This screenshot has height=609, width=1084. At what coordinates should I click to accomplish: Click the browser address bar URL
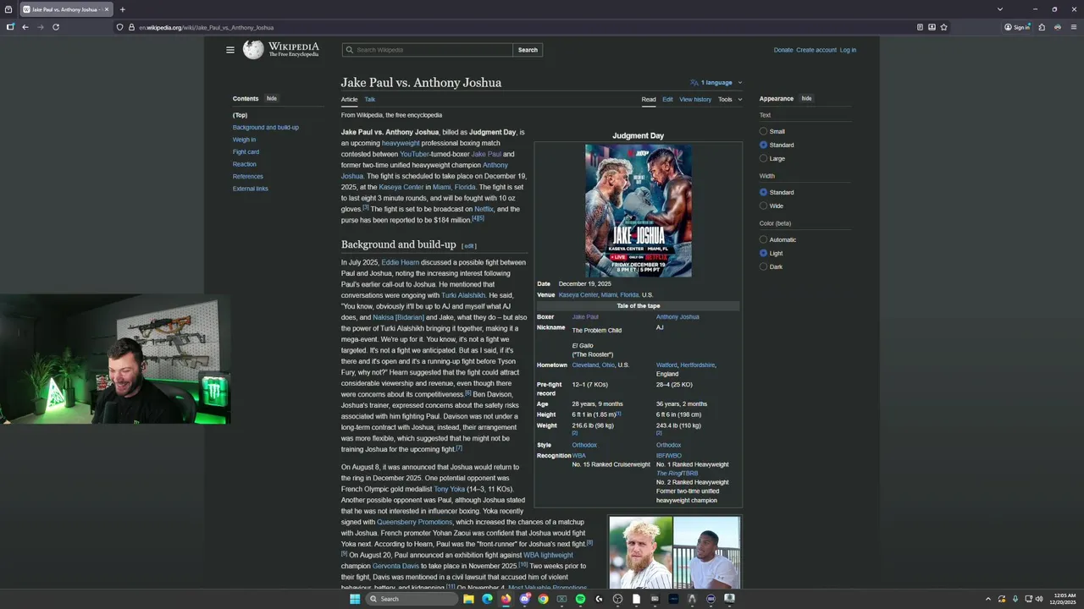tap(206, 27)
